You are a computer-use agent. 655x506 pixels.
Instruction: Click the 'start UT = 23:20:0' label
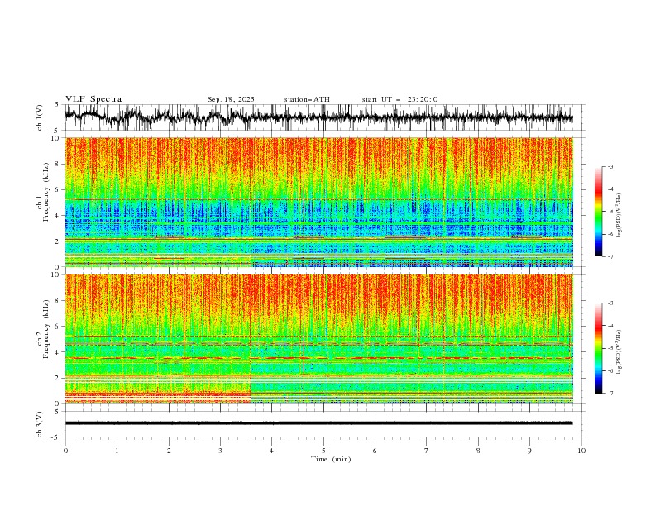click(x=399, y=99)
